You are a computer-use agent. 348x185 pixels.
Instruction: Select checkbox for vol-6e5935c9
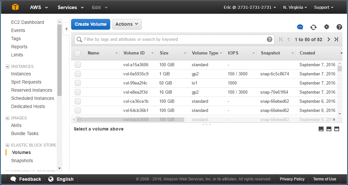[x=78, y=74]
